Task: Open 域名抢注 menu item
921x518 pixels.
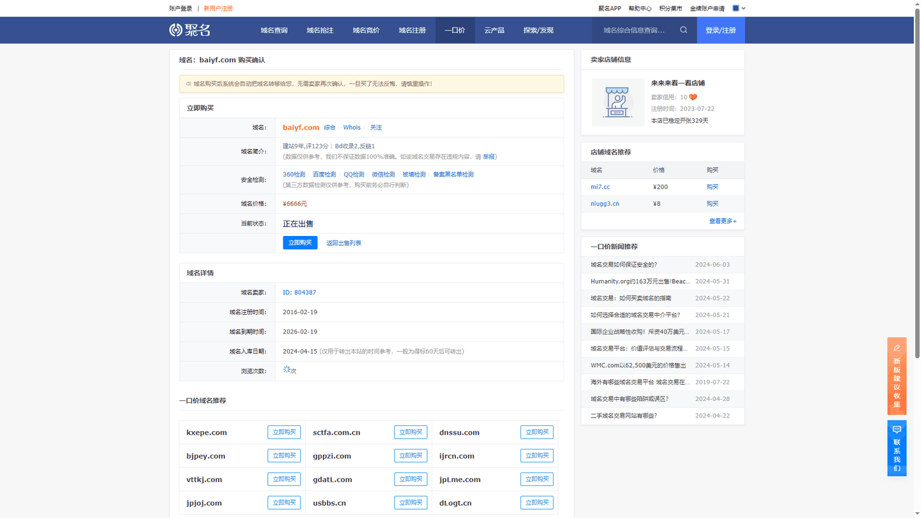Action: (320, 30)
